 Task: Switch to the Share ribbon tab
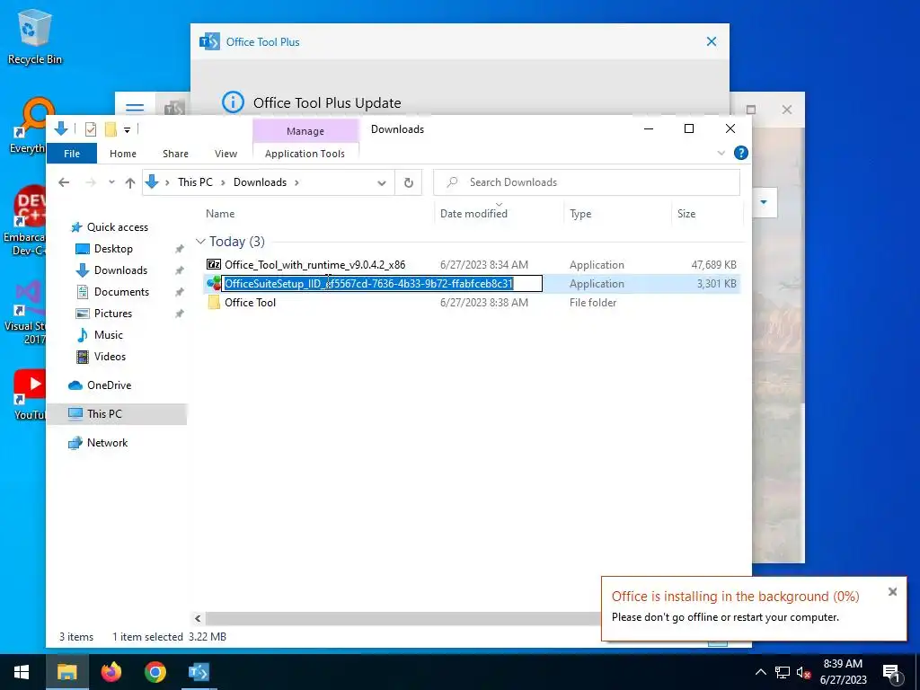point(175,154)
